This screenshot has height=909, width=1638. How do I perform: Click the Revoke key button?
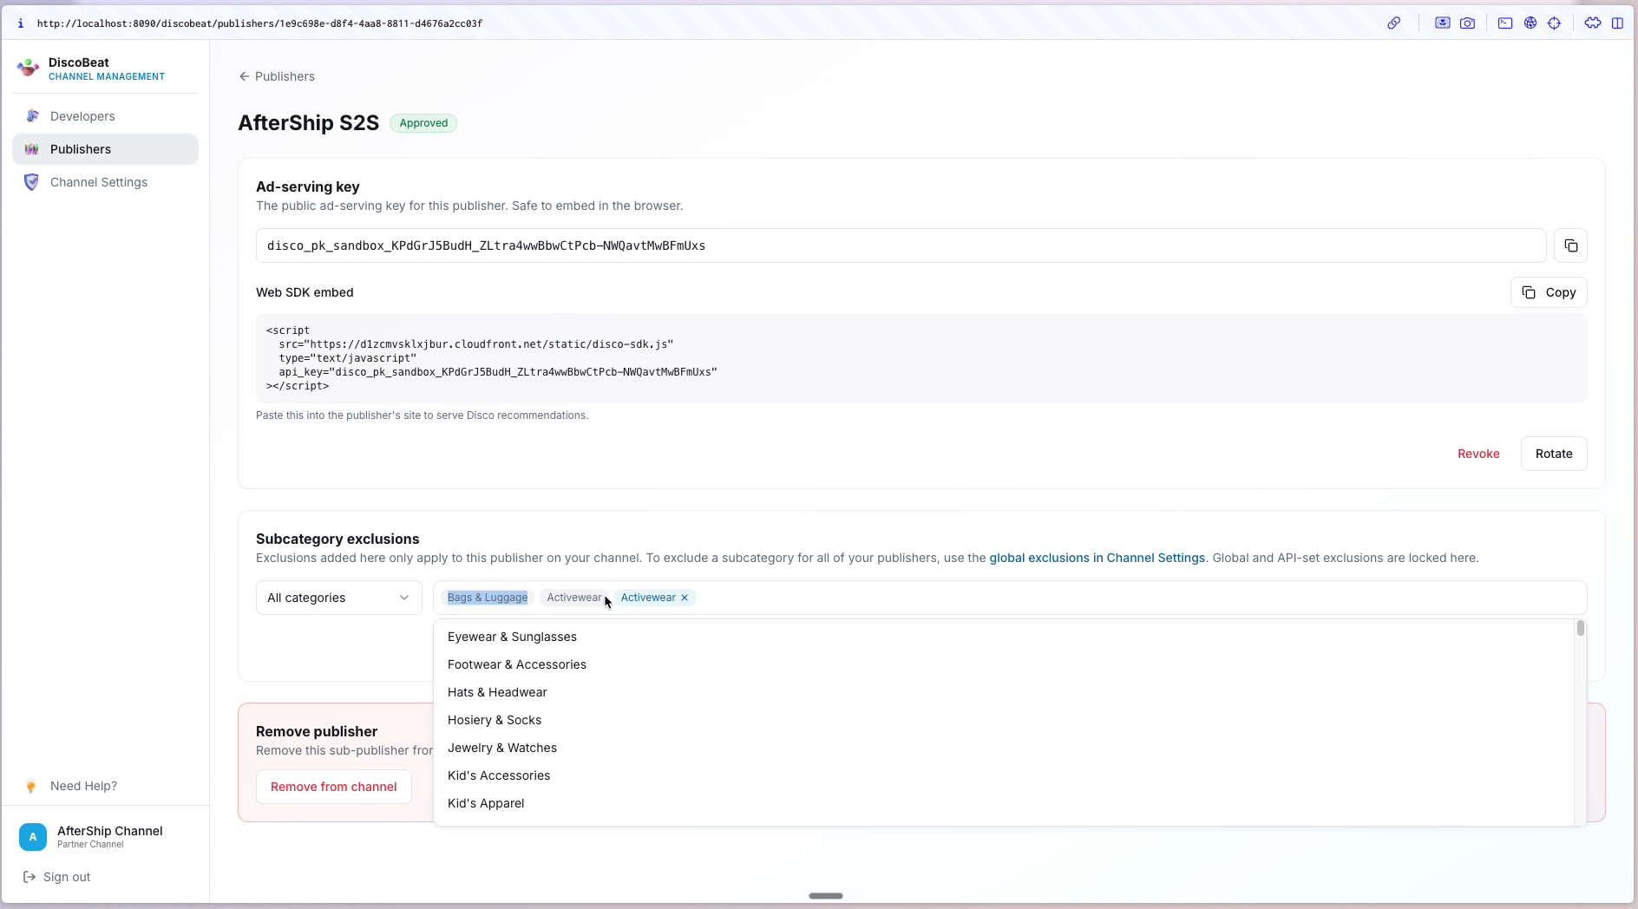(x=1478, y=454)
